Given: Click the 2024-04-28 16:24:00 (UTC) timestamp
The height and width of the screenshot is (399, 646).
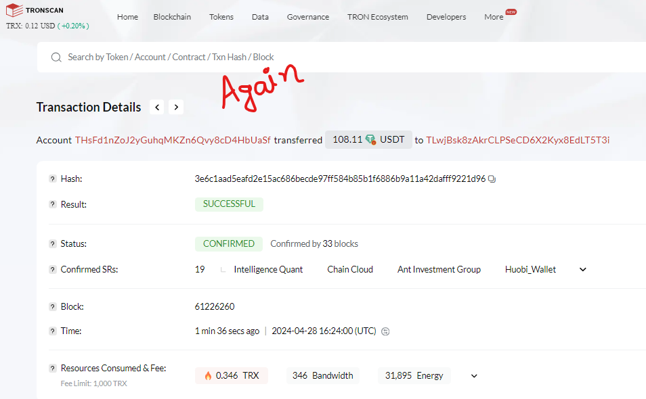Looking at the screenshot, I should coord(324,331).
